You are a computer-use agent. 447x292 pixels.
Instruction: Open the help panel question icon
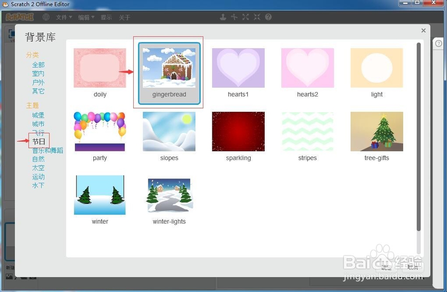[439, 43]
